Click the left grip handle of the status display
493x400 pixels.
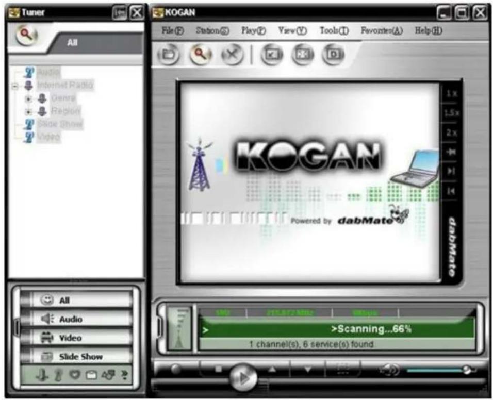point(160,328)
